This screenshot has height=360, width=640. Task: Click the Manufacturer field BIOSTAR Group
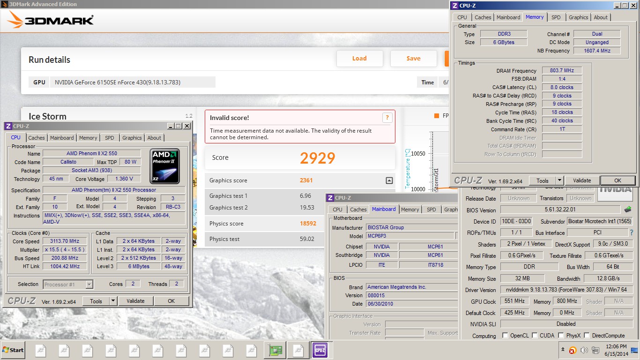click(412, 227)
